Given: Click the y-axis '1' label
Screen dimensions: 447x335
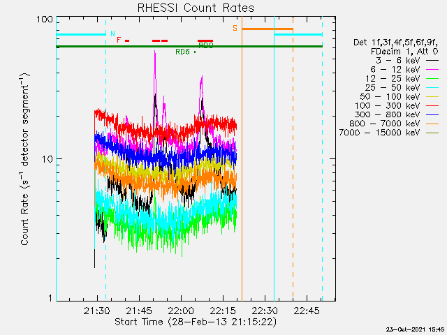Looking at the screenshot, I should pyautogui.click(x=51, y=298).
